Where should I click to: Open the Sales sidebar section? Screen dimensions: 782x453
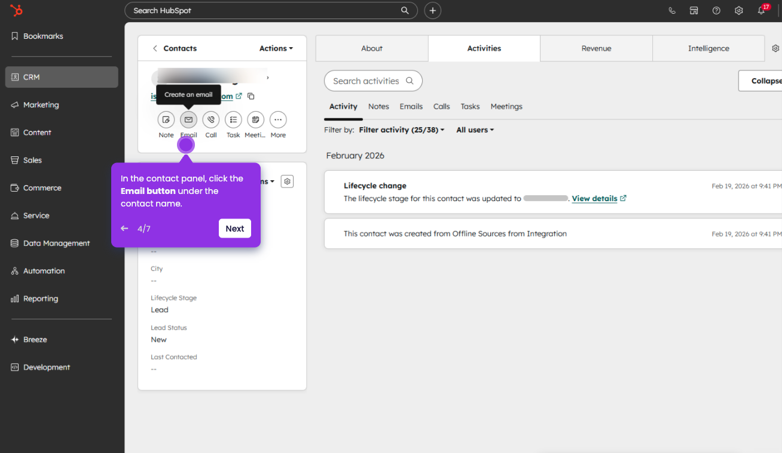tap(62, 160)
